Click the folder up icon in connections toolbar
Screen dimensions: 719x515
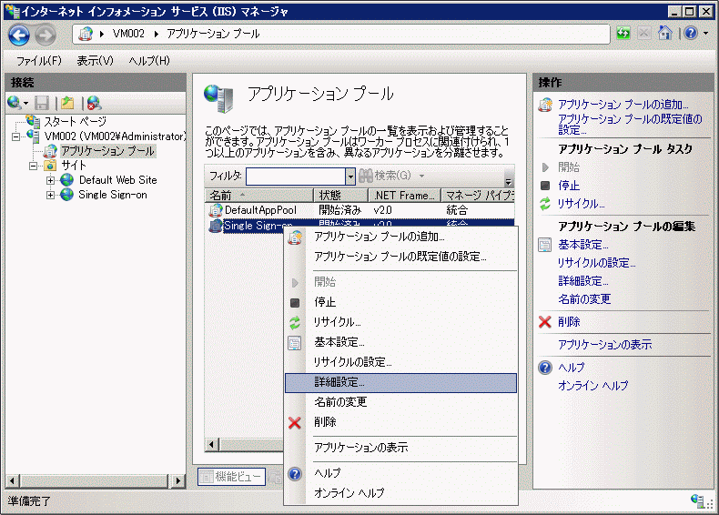coord(68,103)
